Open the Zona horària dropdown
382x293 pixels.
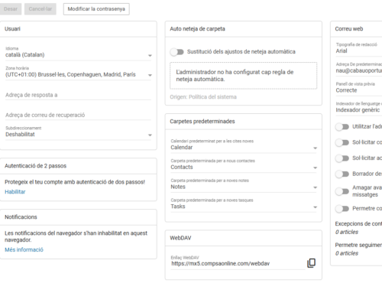point(79,73)
